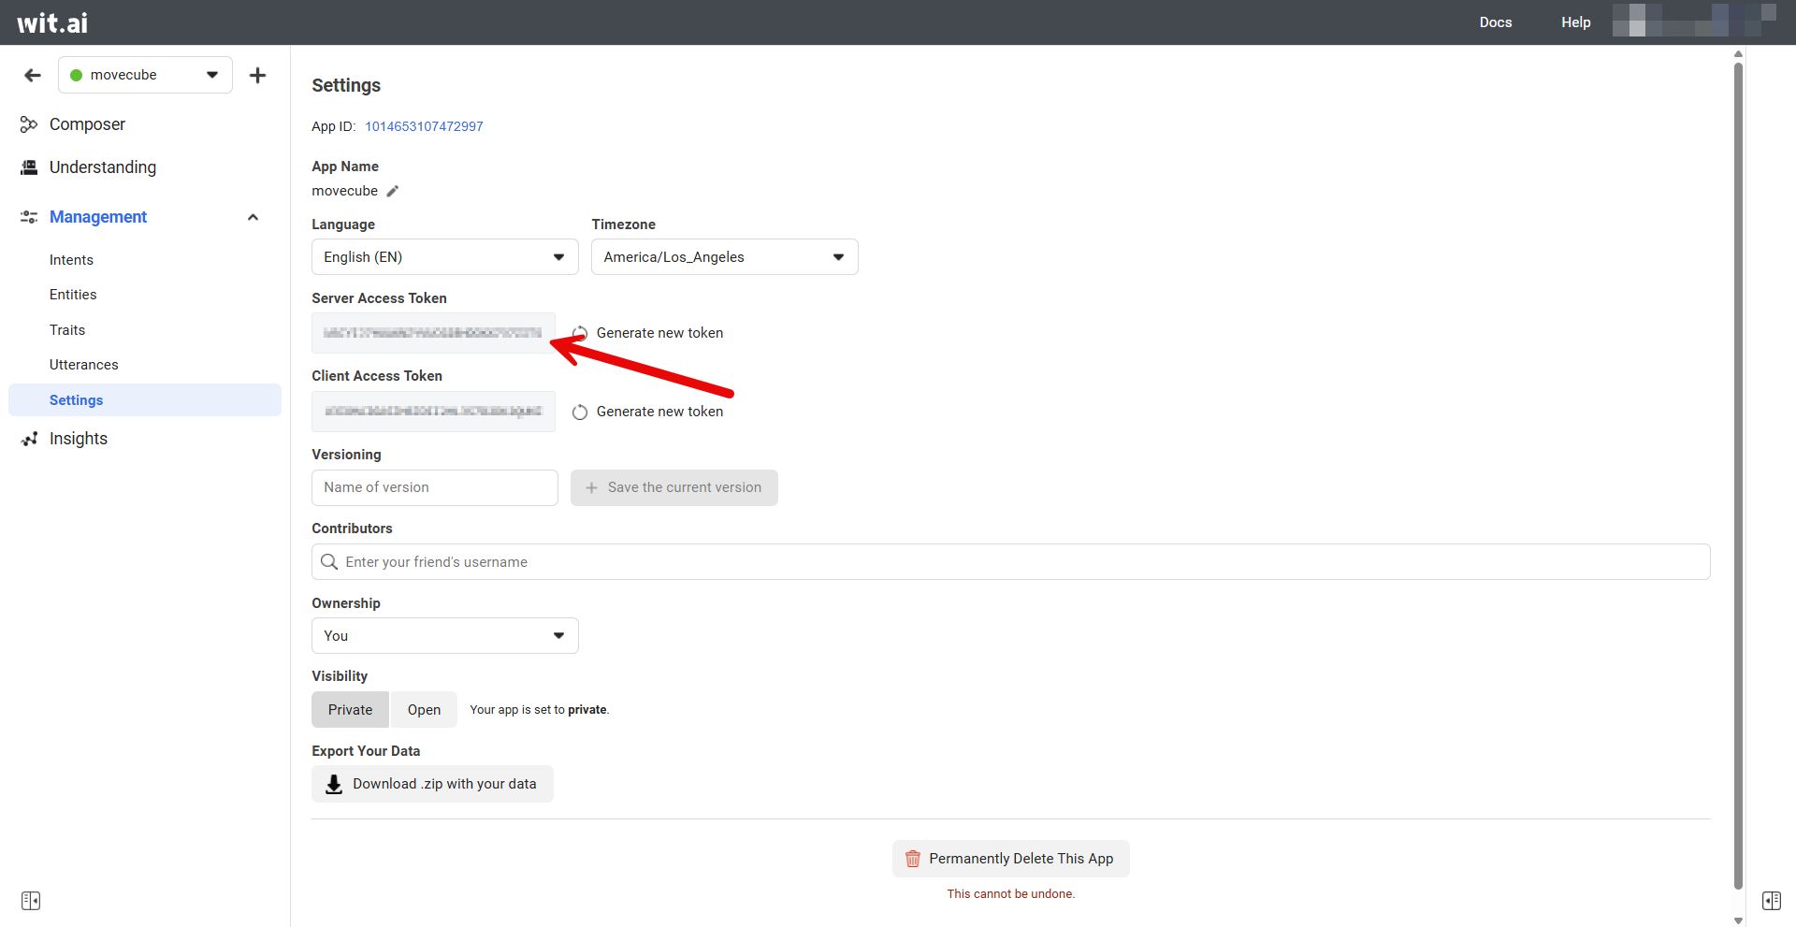
Task: Go to Intents in sidebar
Action: coord(71,260)
